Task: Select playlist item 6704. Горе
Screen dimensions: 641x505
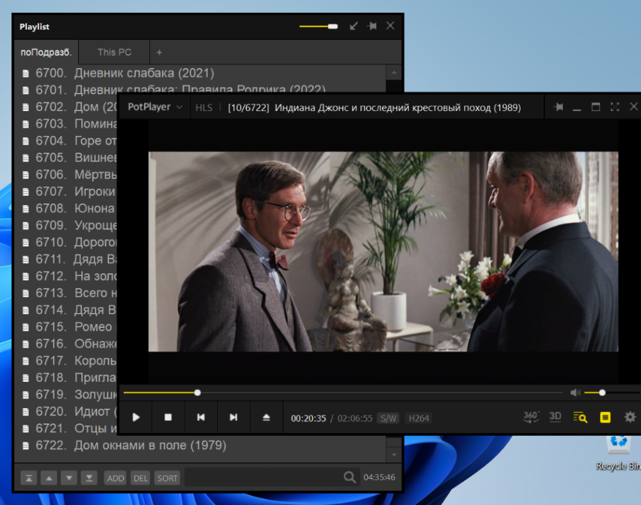Action: tap(69, 141)
